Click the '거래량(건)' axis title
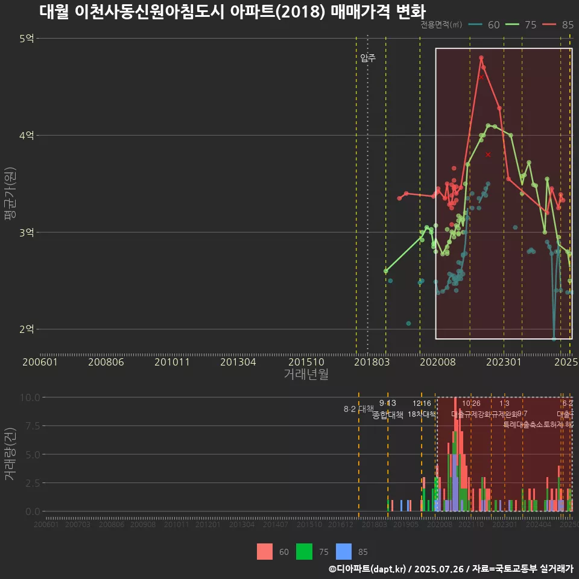579x579 pixels. point(10,454)
